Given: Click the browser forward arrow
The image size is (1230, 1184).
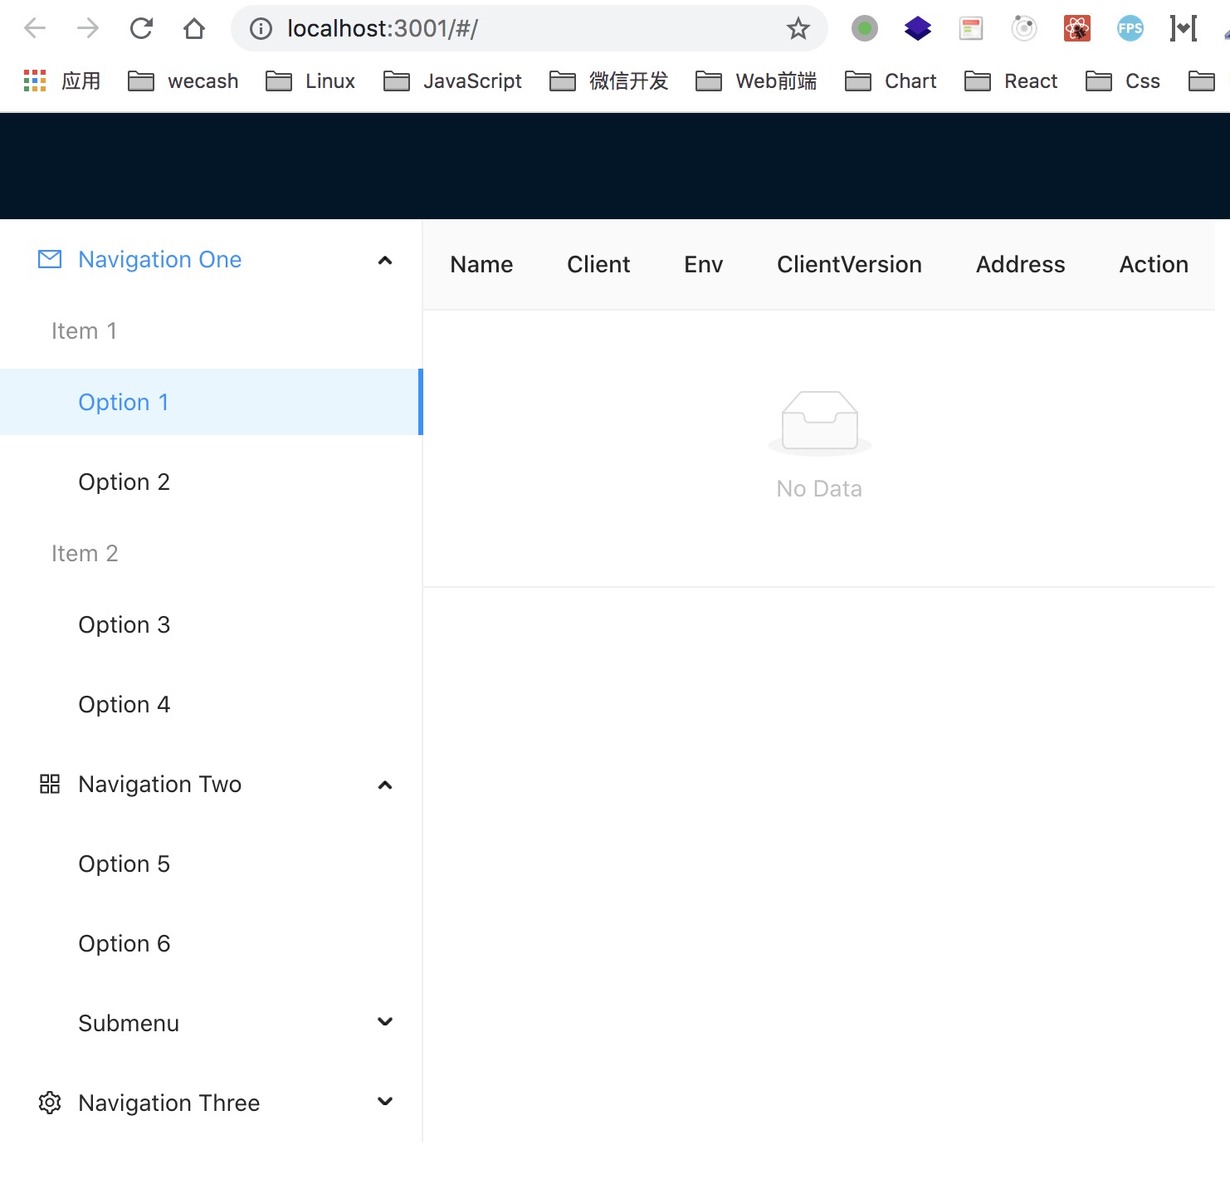Looking at the screenshot, I should click(88, 29).
